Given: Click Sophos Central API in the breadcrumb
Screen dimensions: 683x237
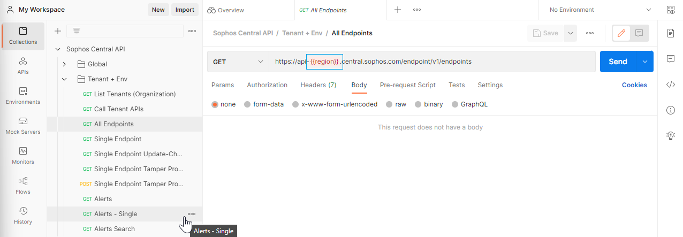Looking at the screenshot, I should point(243,33).
